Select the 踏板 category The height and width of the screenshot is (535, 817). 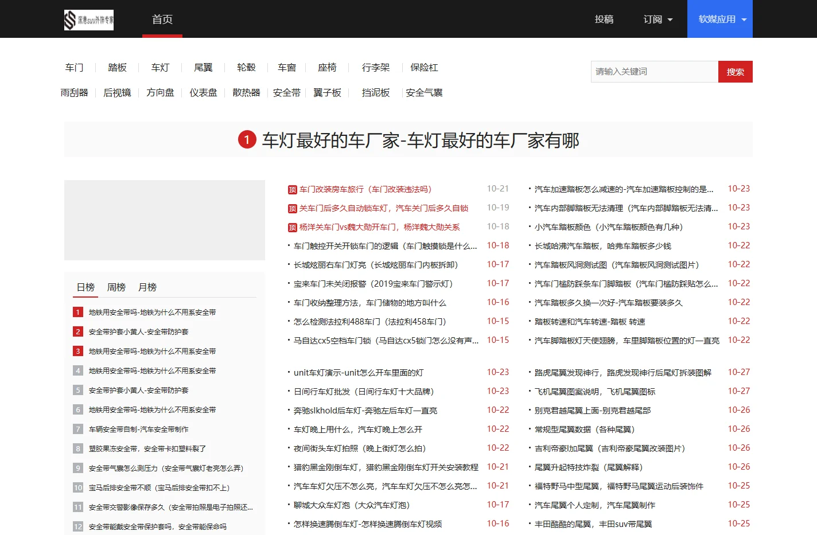(118, 68)
